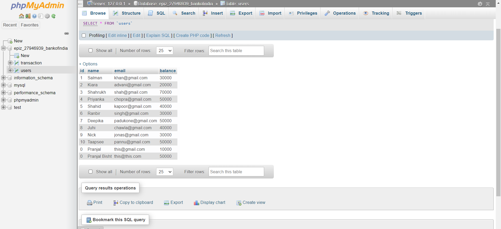Open the Export tab
This screenshot has width=501, height=229.
tap(241, 13)
